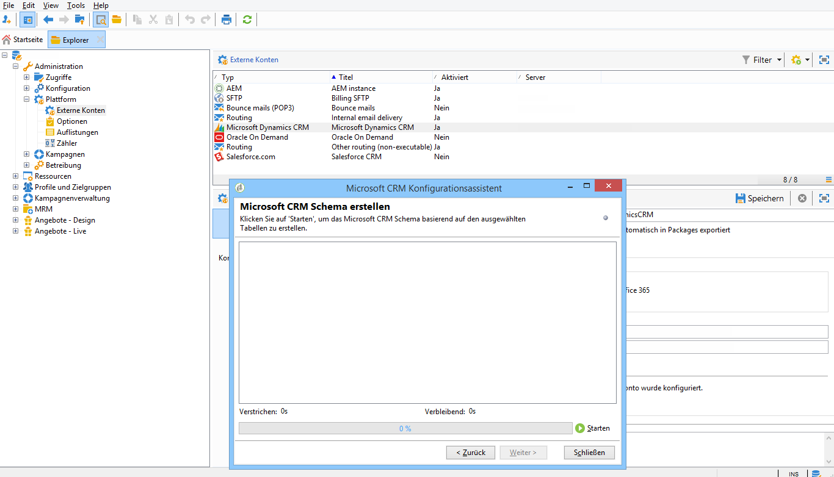Select the AEM instance row
Viewport: 834px width, 477px height.
[523, 88]
